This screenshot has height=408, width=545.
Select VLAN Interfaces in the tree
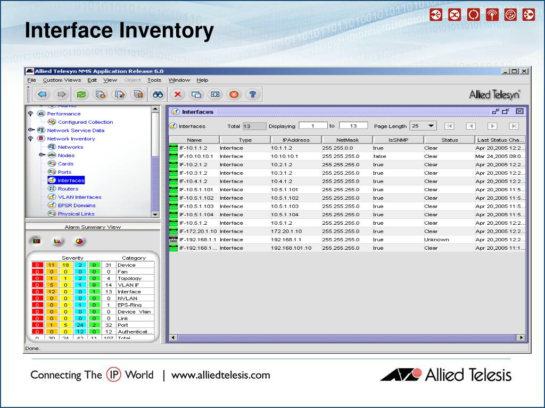coord(80,197)
